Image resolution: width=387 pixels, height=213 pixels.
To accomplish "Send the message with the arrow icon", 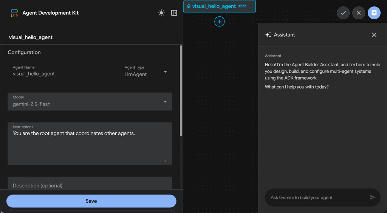I will (373, 197).
